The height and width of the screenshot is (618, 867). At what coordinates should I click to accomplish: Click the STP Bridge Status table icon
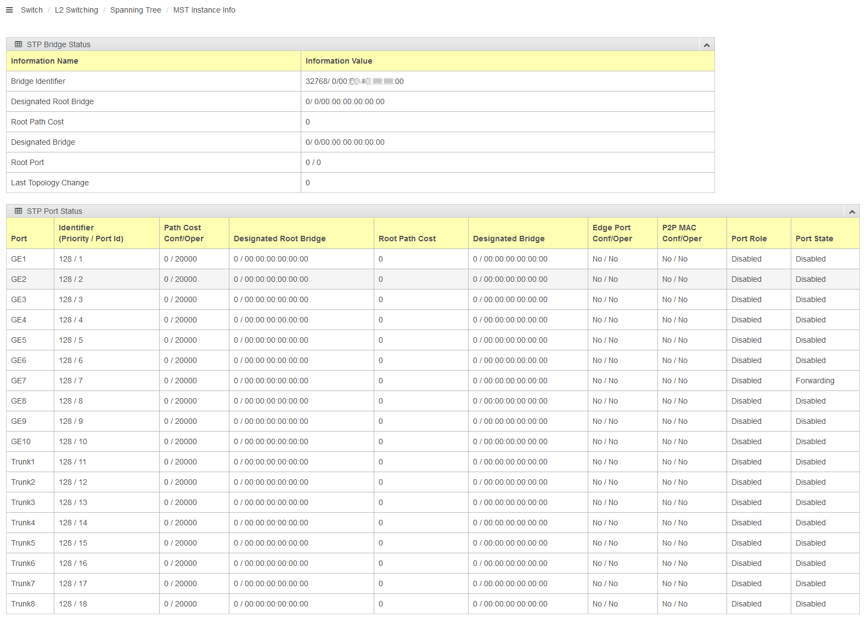click(19, 44)
